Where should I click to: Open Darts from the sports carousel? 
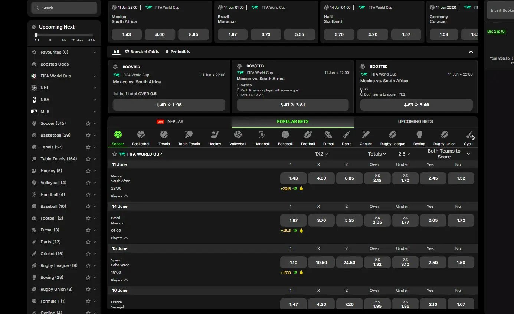(347, 134)
